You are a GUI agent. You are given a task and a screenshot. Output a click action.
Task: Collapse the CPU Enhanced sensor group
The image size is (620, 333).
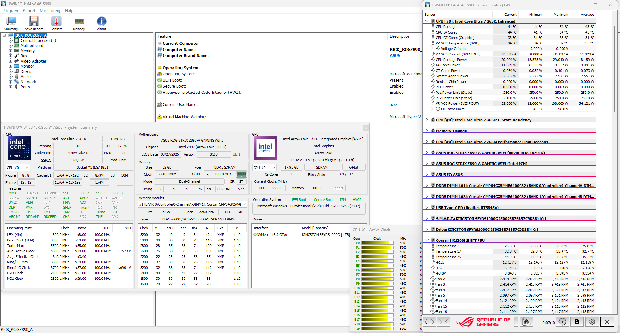(427, 21)
